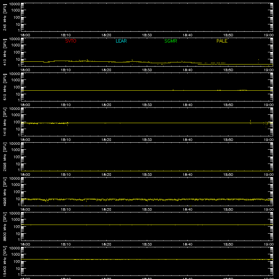The height and width of the screenshot is (279, 279).
Task: Click 18:20 tick label below 410 MHz plot
Action: pos(106,70)
